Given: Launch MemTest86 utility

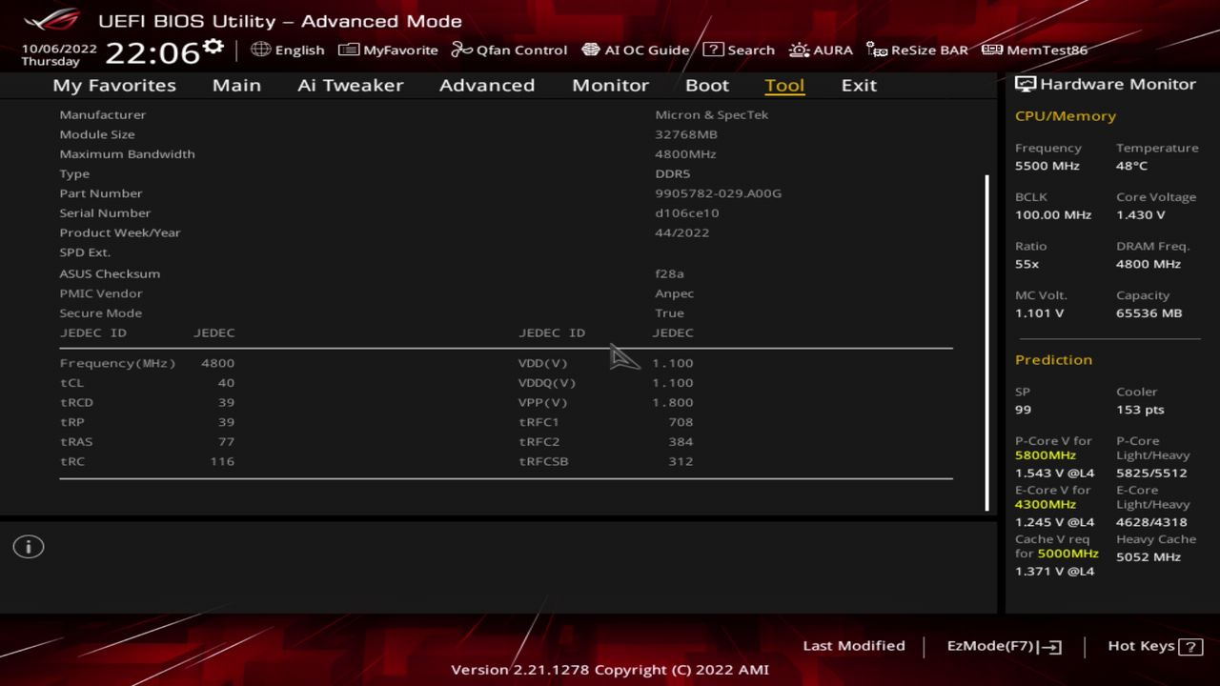Looking at the screenshot, I should (1034, 50).
